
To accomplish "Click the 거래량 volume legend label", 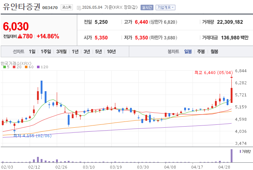I will [x=246, y=151].
